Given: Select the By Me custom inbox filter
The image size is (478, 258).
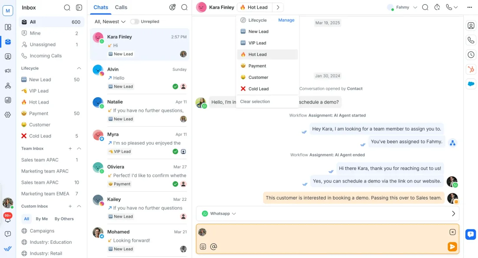Looking at the screenshot, I should pyautogui.click(x=42, y=219).
